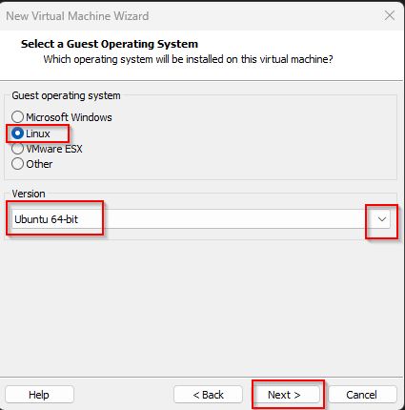Select the Microsoft Windows radio button

(x=17, y=117)
